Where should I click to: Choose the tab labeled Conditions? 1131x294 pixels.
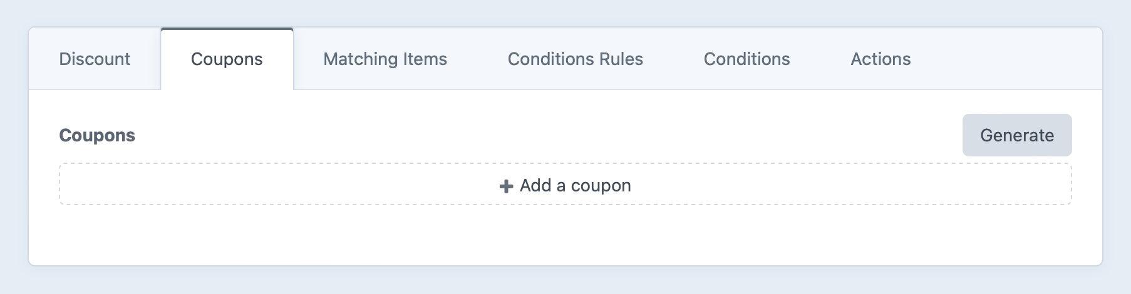(x=746, y=59)
